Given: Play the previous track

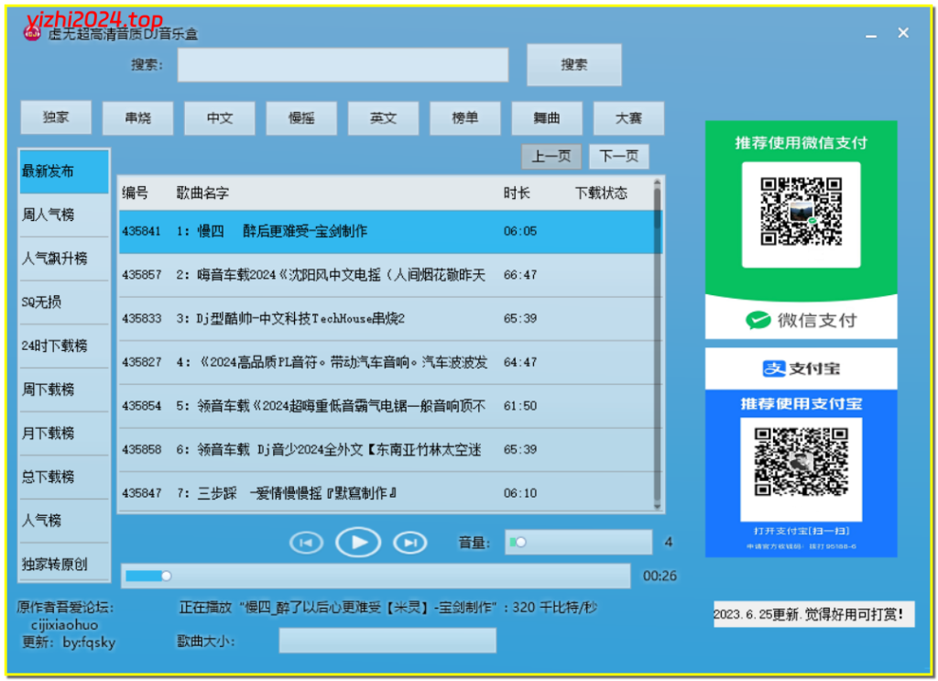Looking at the screenshot, I should tap(306, 543).
